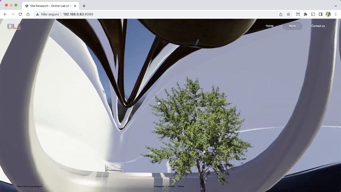The height and width of the screenshot is (192, 341).
Task: Bookmark this page with the star icon
Action: [x=288, y=14]
